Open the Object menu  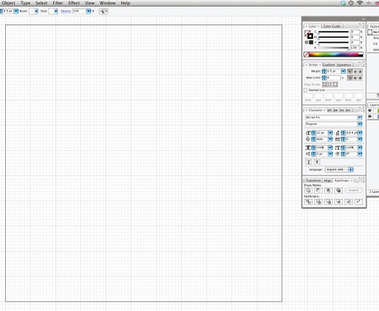point(8,3)
